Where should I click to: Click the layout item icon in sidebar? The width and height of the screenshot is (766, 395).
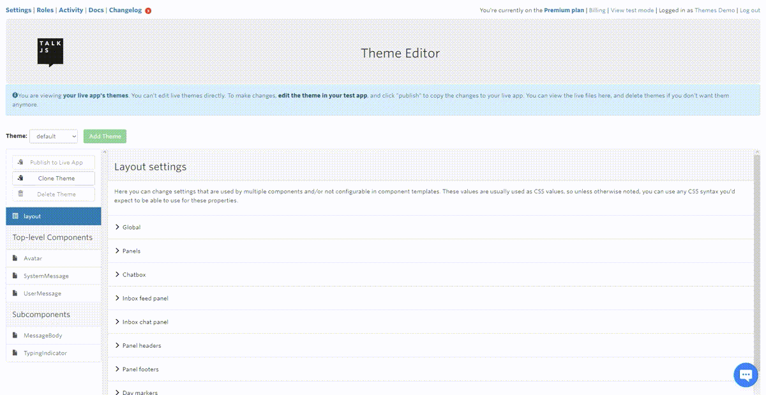pyautogui.click(x=15, y=216)
